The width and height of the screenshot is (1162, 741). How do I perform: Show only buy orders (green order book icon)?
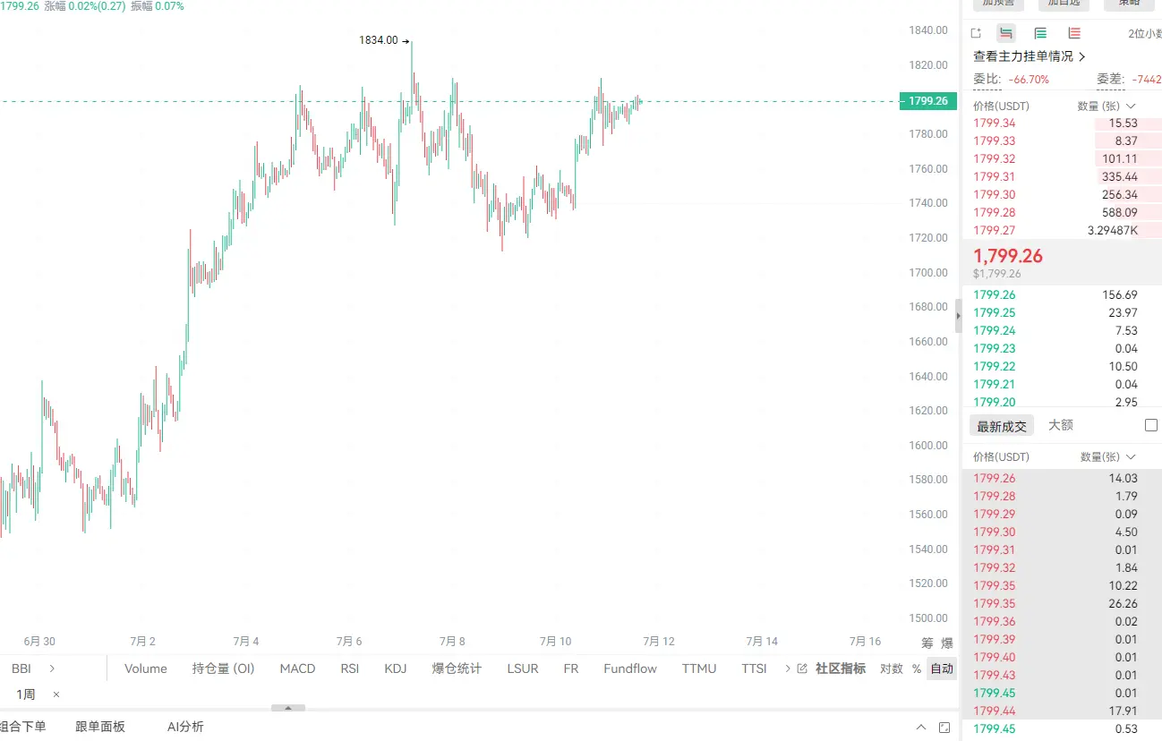(x=1040, y=33)
